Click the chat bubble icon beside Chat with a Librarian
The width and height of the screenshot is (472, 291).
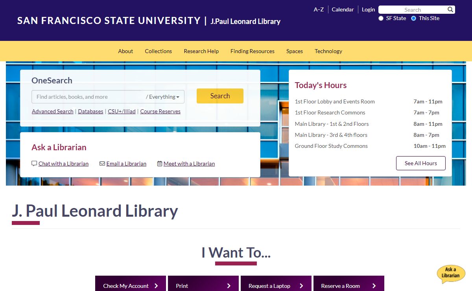(34, 164)
